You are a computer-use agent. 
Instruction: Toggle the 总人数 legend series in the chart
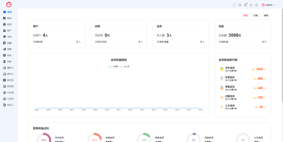[x=125, y=66]
